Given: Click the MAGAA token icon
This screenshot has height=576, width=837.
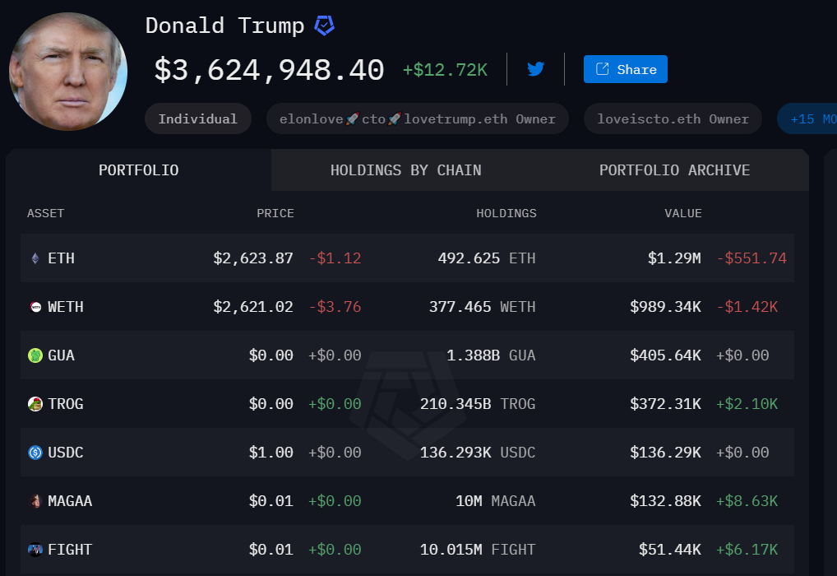Looking at the screenshot, I should [35, 500].
